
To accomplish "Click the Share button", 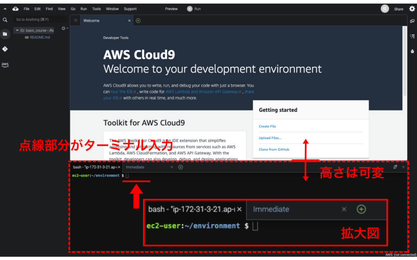I will [x=398, y=9].
